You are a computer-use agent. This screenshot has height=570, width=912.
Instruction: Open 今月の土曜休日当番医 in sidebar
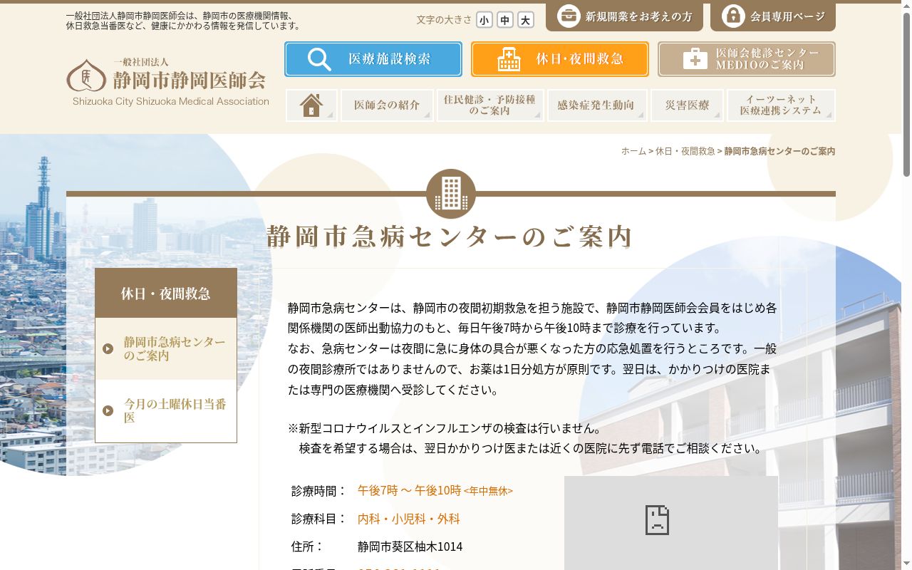166,411
